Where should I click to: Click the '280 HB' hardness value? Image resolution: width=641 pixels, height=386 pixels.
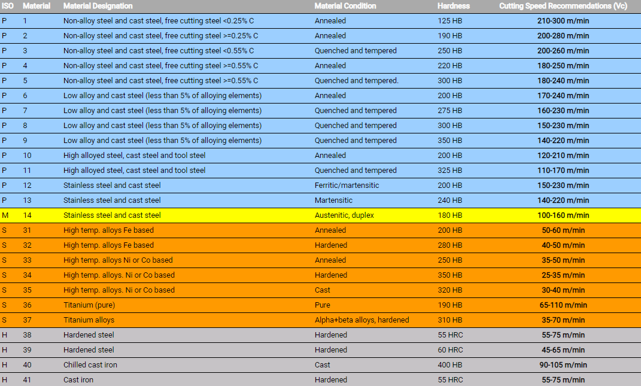coord(449,245)
